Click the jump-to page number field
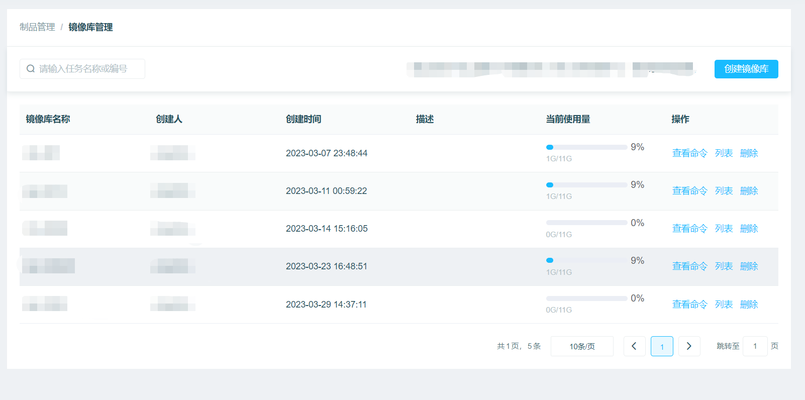 (x=755, y=346)
